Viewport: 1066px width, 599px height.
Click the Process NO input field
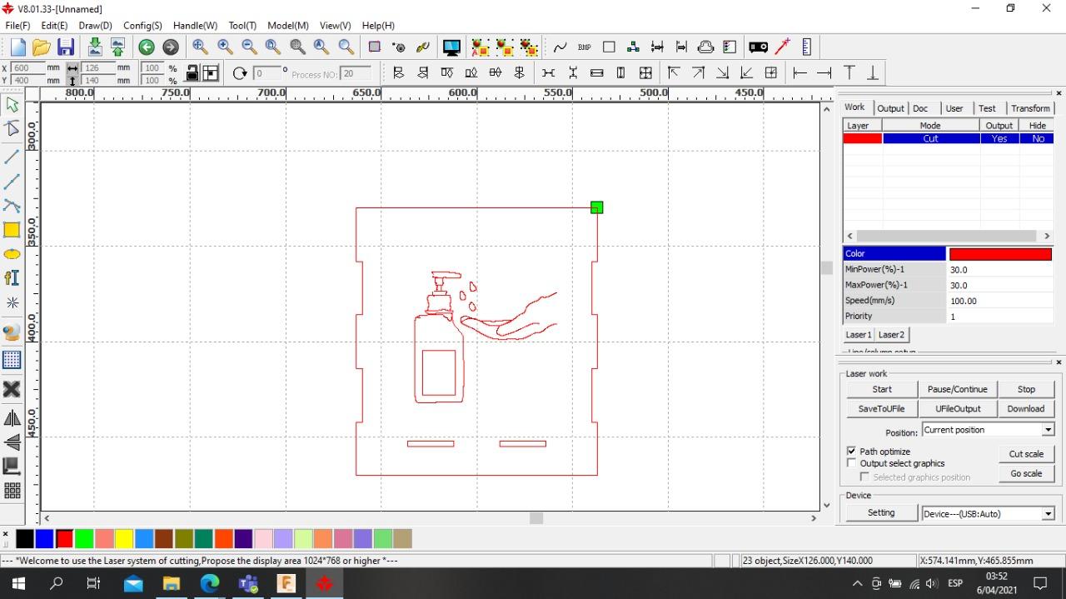(x=357, y=73)
